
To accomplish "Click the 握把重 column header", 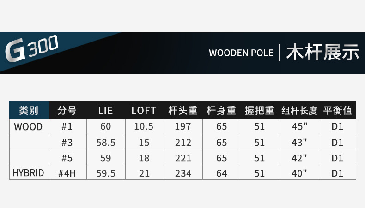I will 260,111.
